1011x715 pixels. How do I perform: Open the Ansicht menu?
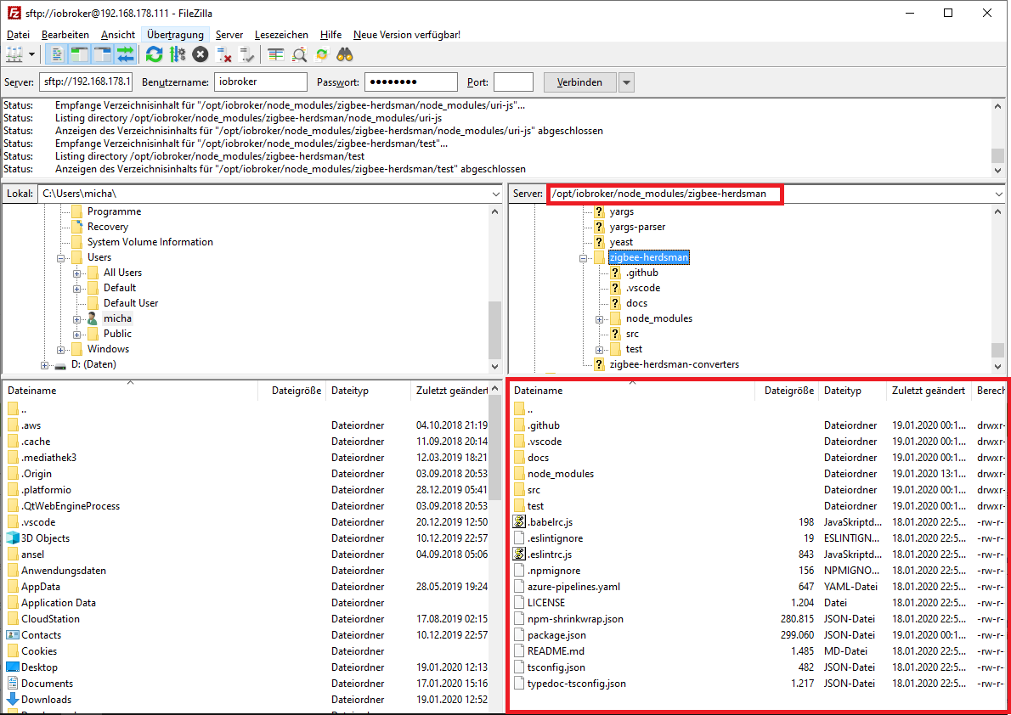(x=118, y=35)
